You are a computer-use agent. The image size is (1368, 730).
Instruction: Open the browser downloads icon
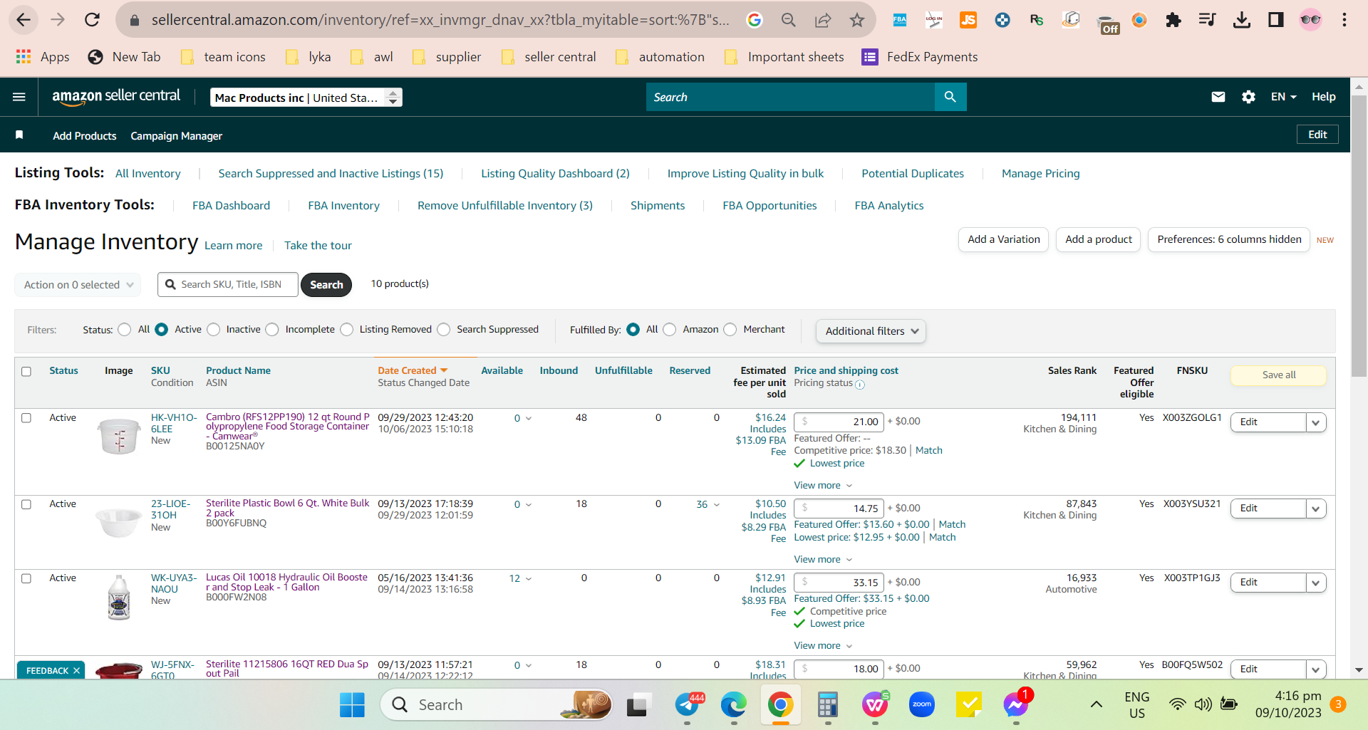pos(1242,20)
